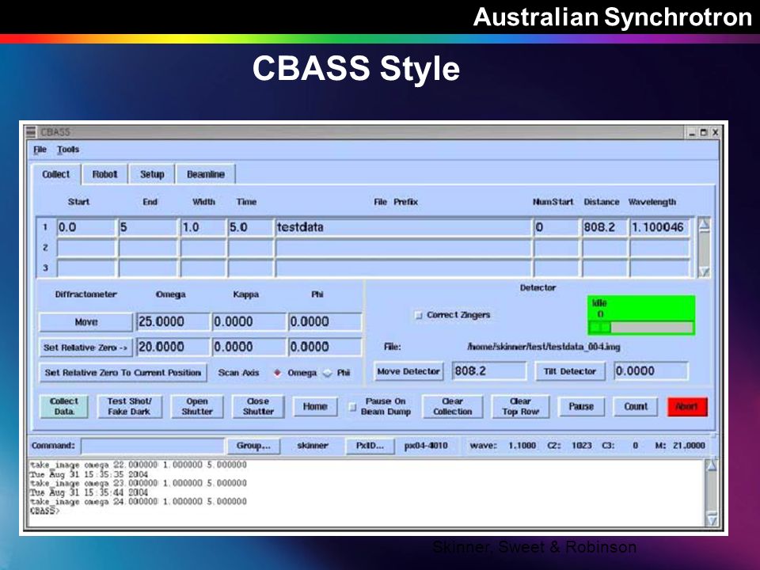
Task: Click the Wavelength field 1.100046
Action: tap(659, 227)
